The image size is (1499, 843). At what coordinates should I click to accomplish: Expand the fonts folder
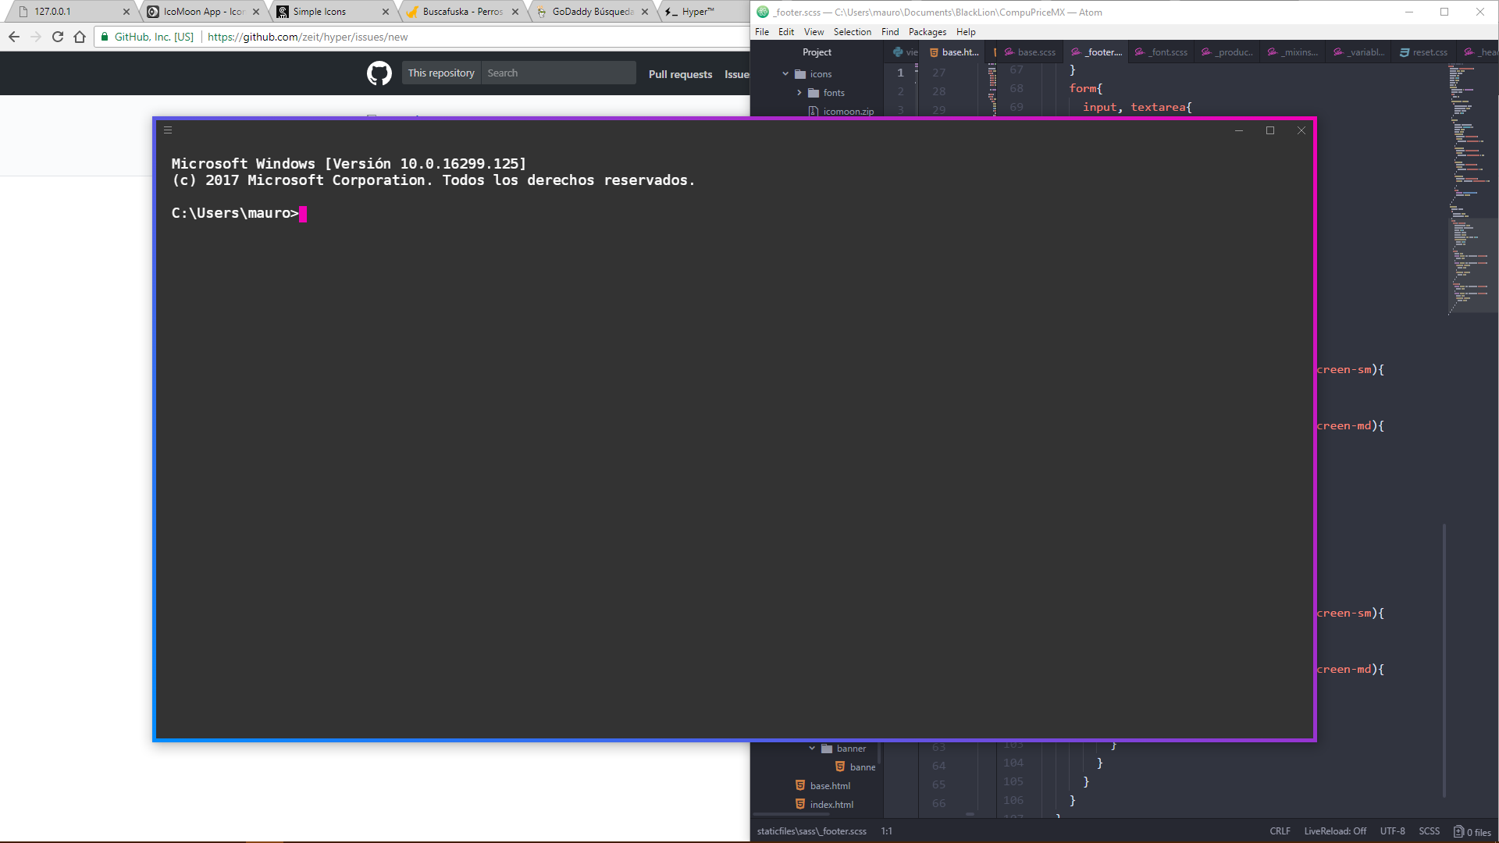coord(799,92)
